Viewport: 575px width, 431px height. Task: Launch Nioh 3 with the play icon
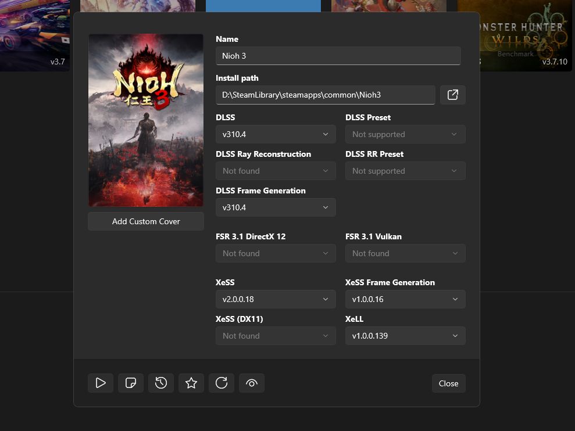click(x=101, y=383)
